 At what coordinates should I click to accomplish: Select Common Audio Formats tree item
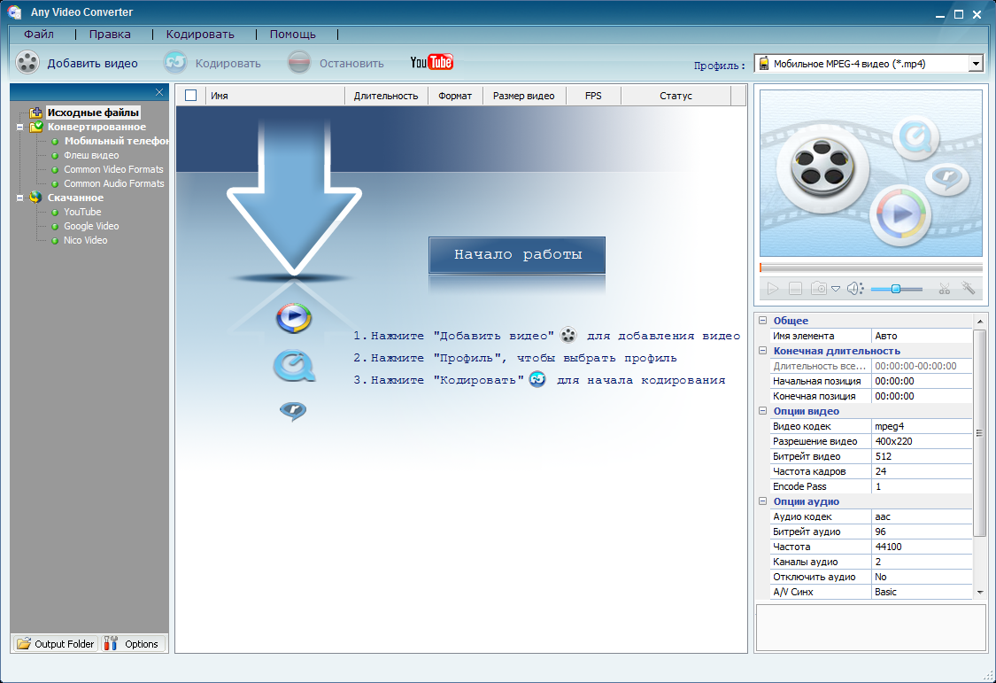[113, 183]
